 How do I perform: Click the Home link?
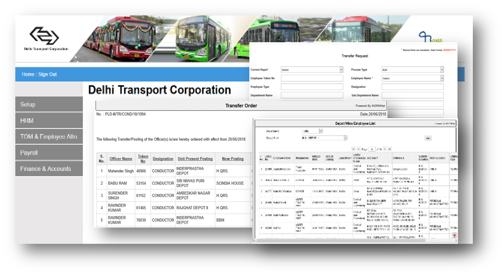click(28, 74)
